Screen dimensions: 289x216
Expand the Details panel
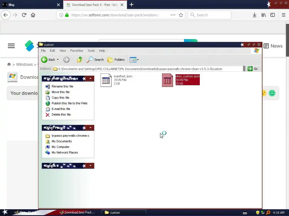tap(91, 166)
